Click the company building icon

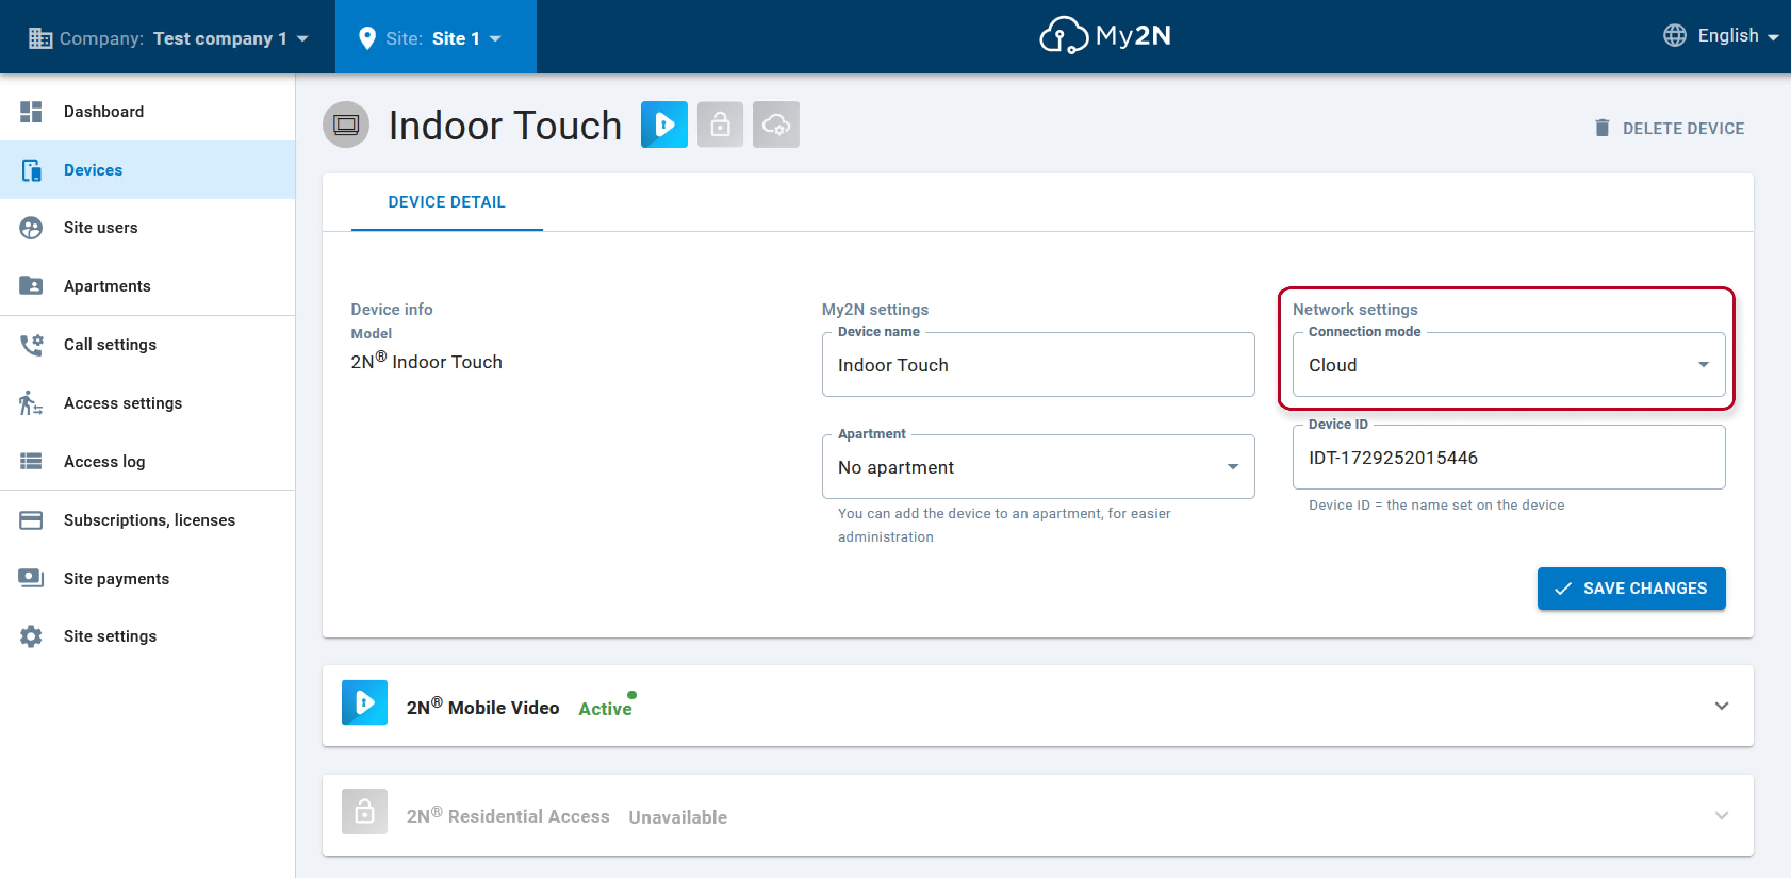40,38
